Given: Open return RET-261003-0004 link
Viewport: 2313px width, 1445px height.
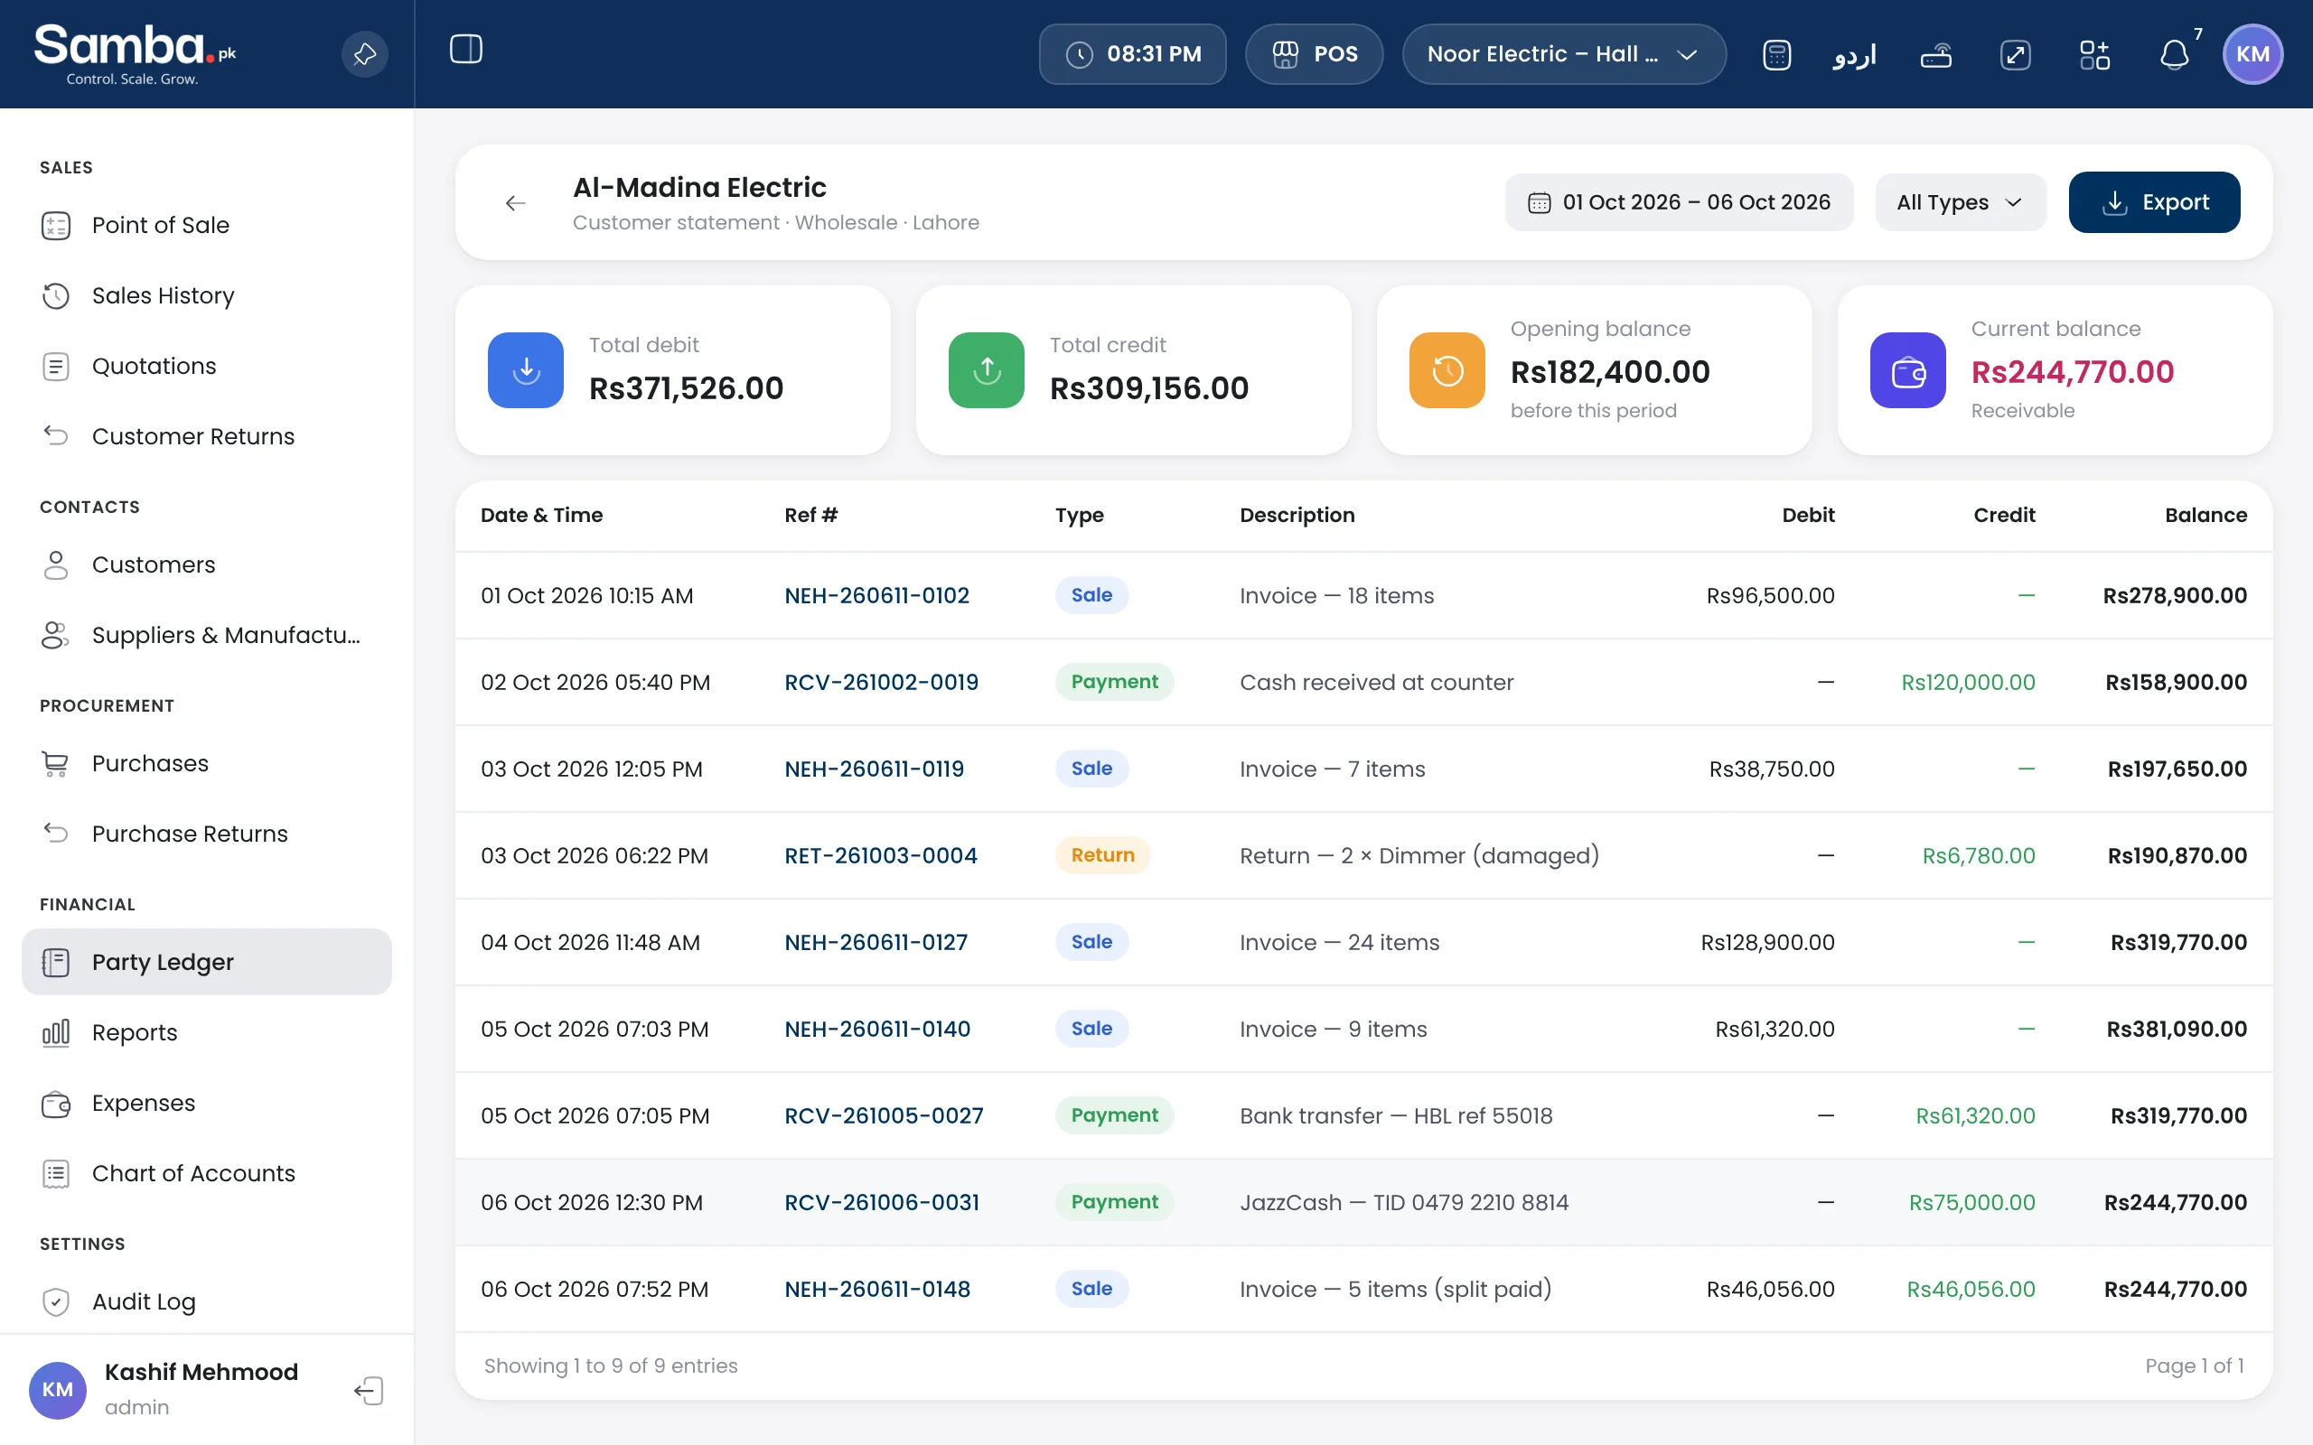Looking at the screenshot, I should [880, 855].
